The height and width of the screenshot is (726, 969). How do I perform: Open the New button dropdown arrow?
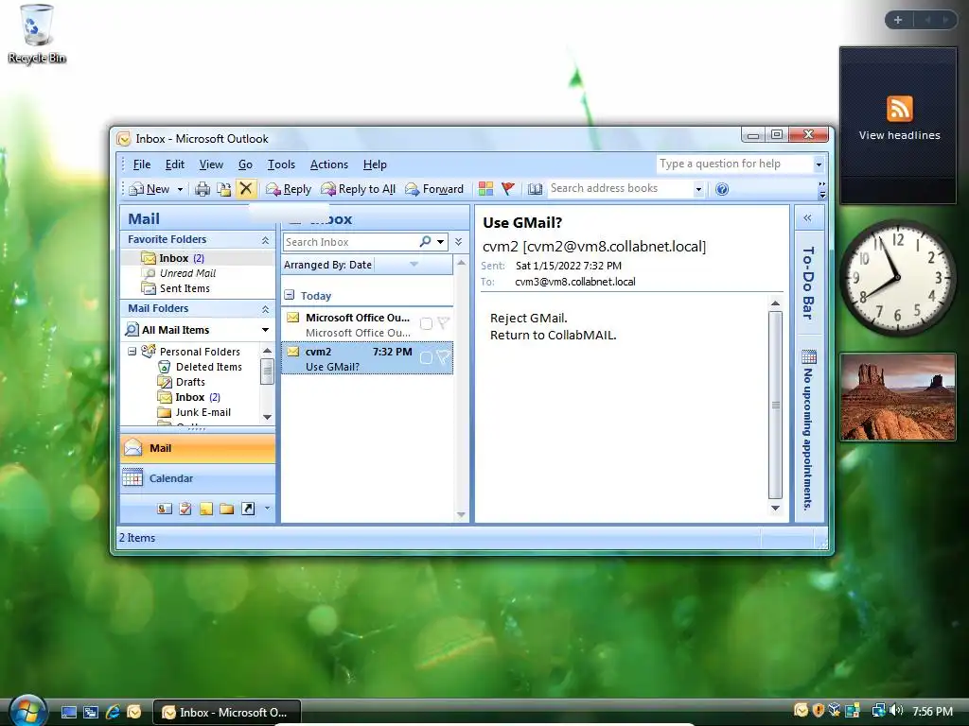[x=180, y=189]
